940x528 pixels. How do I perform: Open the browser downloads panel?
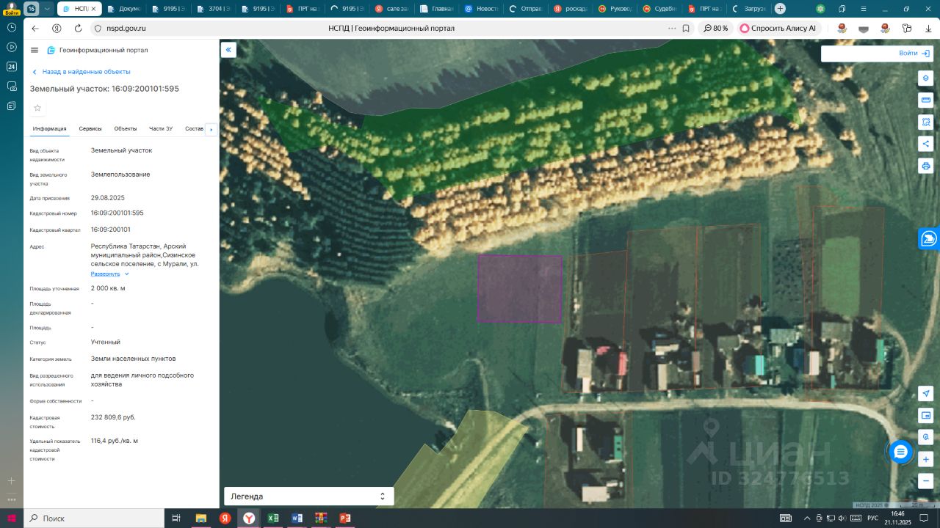928,28
